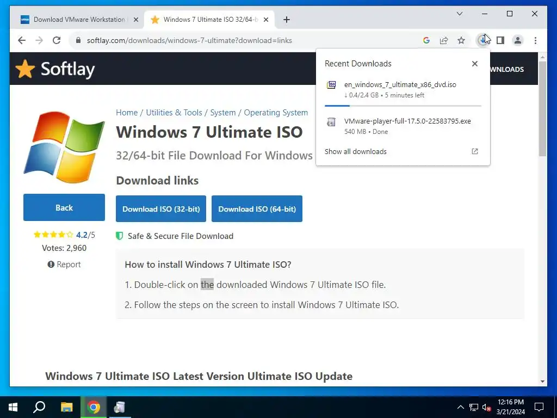
Task: Click Download ISO (32-bit) button
Action: [161, 208]
